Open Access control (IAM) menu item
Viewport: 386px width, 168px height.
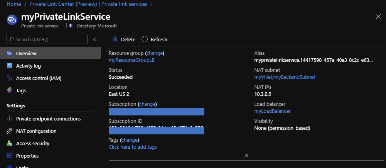pyautogui.click(x=51, y=78)
